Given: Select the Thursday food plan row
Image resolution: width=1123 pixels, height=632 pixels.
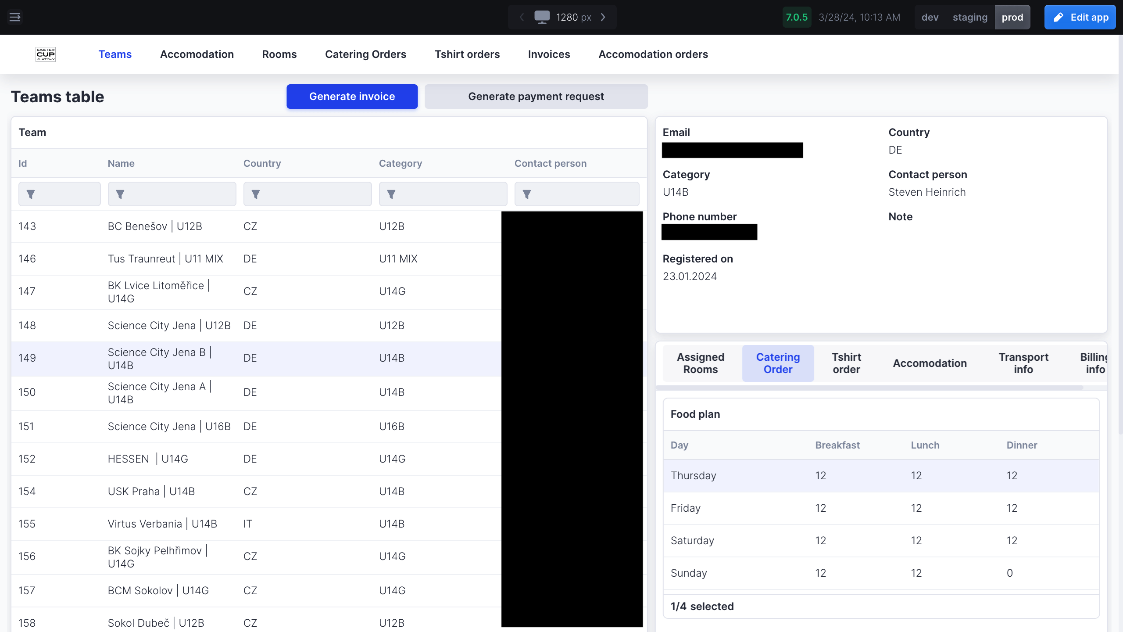Looking at the screenshot, I should [881, 476].
